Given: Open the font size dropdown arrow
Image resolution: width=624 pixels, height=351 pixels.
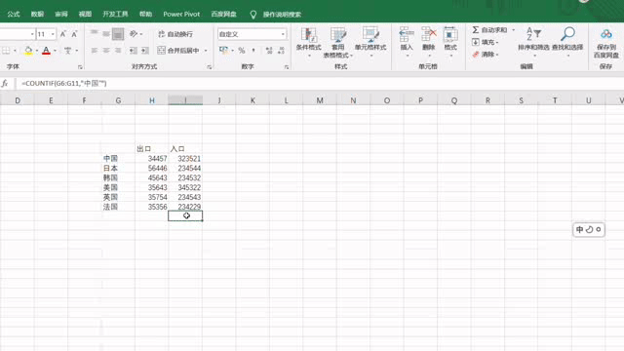Looking at the screenshot, I should click(53, 34).
